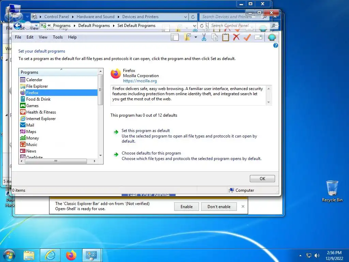Open the Help menu

(x=72, y=37)
